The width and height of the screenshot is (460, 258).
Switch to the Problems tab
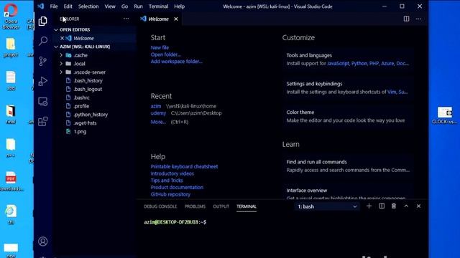(195, 206)
